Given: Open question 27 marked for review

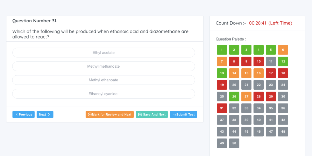Looking at the screenshot, I should [x=246, y=96].
